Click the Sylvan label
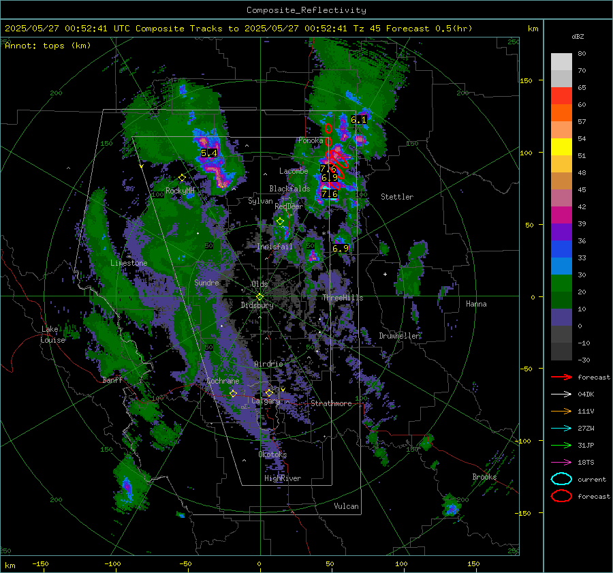The width and height of the screenshot is (613, 573). pos(260,201)
